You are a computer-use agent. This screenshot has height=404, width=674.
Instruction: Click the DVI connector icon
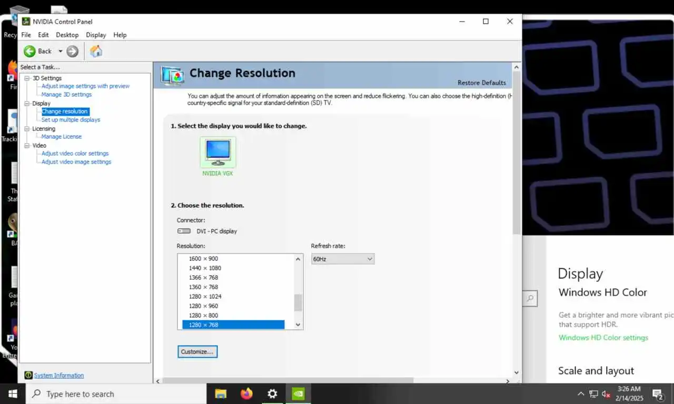[x=184, y=231]
